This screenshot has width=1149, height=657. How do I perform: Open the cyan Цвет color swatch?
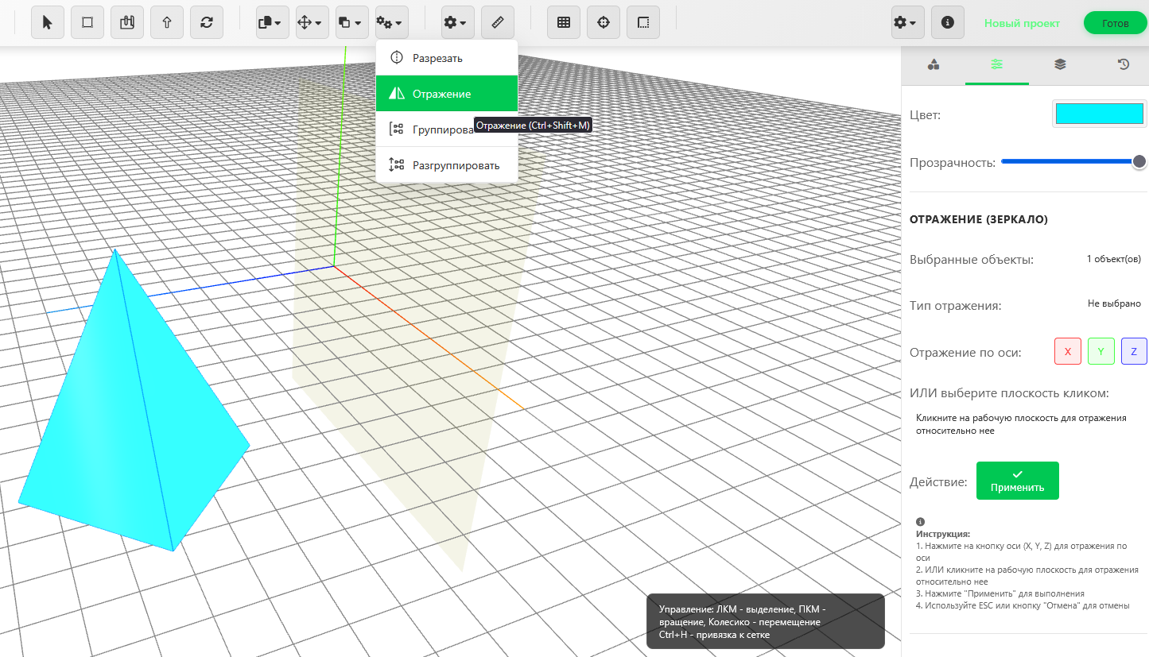coord(1100,114)
